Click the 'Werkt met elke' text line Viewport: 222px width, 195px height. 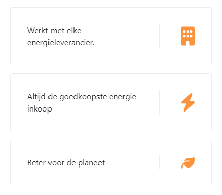54,31
